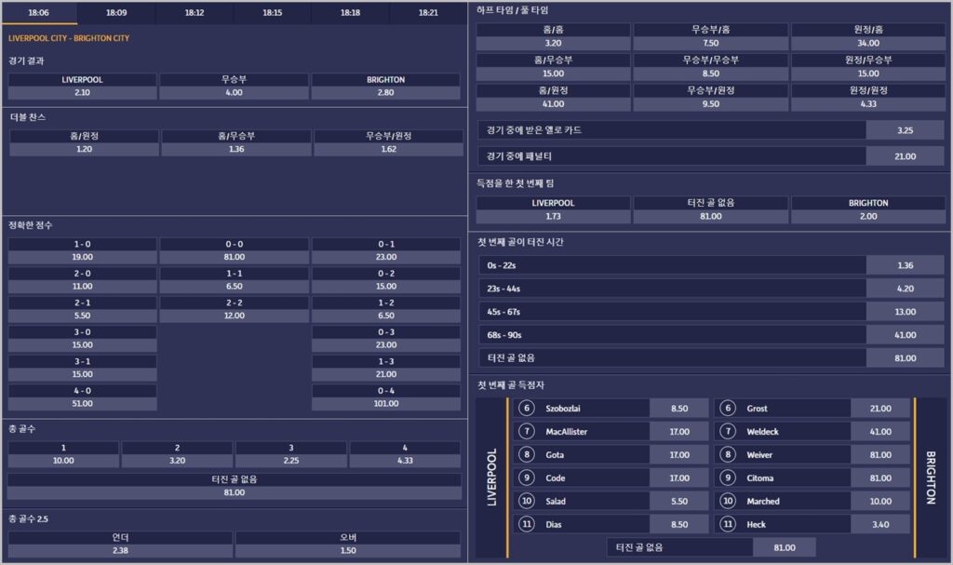
Task: Select 터진 골 없음 at 81.00 under 총 골수
Action: click(234, 486)
